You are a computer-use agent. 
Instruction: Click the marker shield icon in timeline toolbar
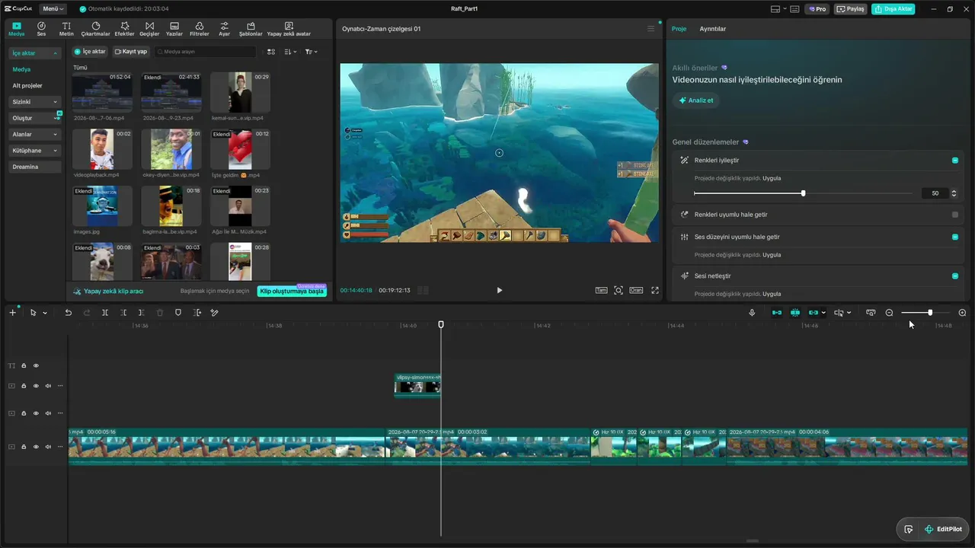178,313
